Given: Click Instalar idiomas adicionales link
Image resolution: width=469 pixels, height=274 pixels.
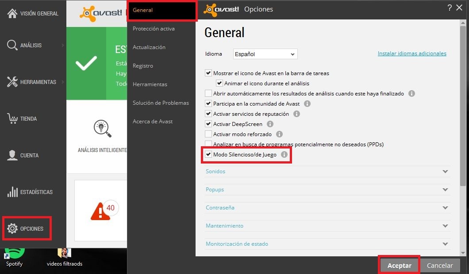Looking at the screenshot, I should point(412,53).
